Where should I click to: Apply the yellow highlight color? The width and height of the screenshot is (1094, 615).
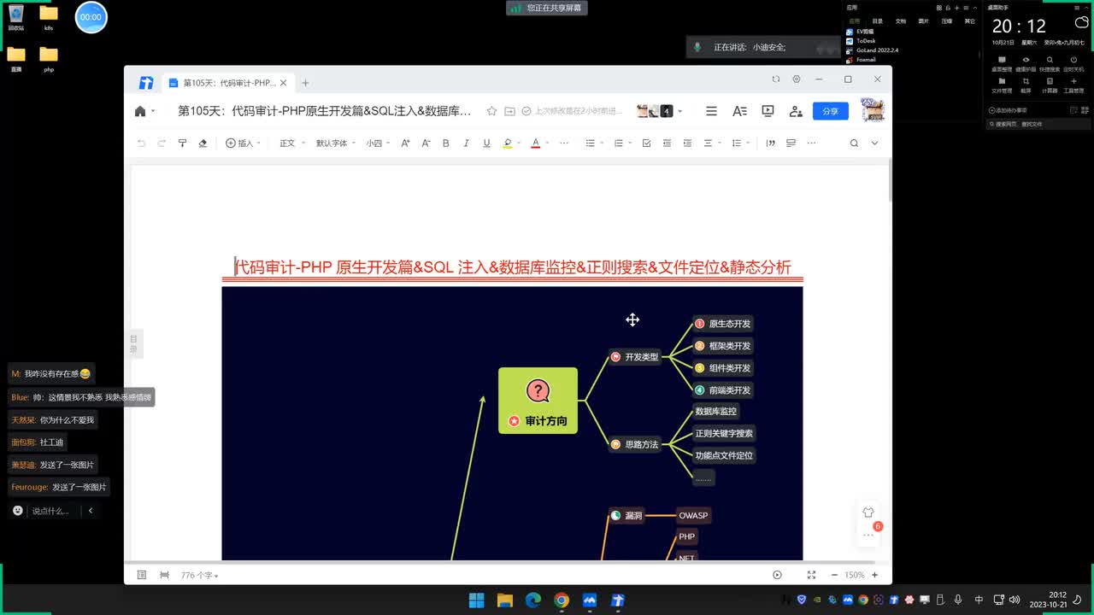pyautogui.click(x=508, y=143)
